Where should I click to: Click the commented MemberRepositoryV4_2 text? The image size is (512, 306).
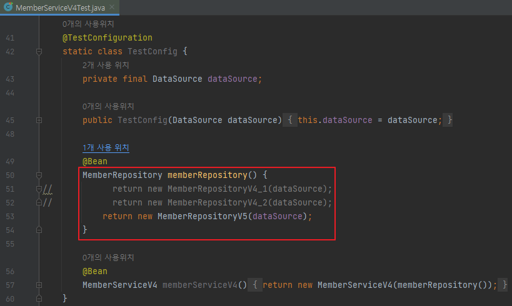tap(218, 202)
